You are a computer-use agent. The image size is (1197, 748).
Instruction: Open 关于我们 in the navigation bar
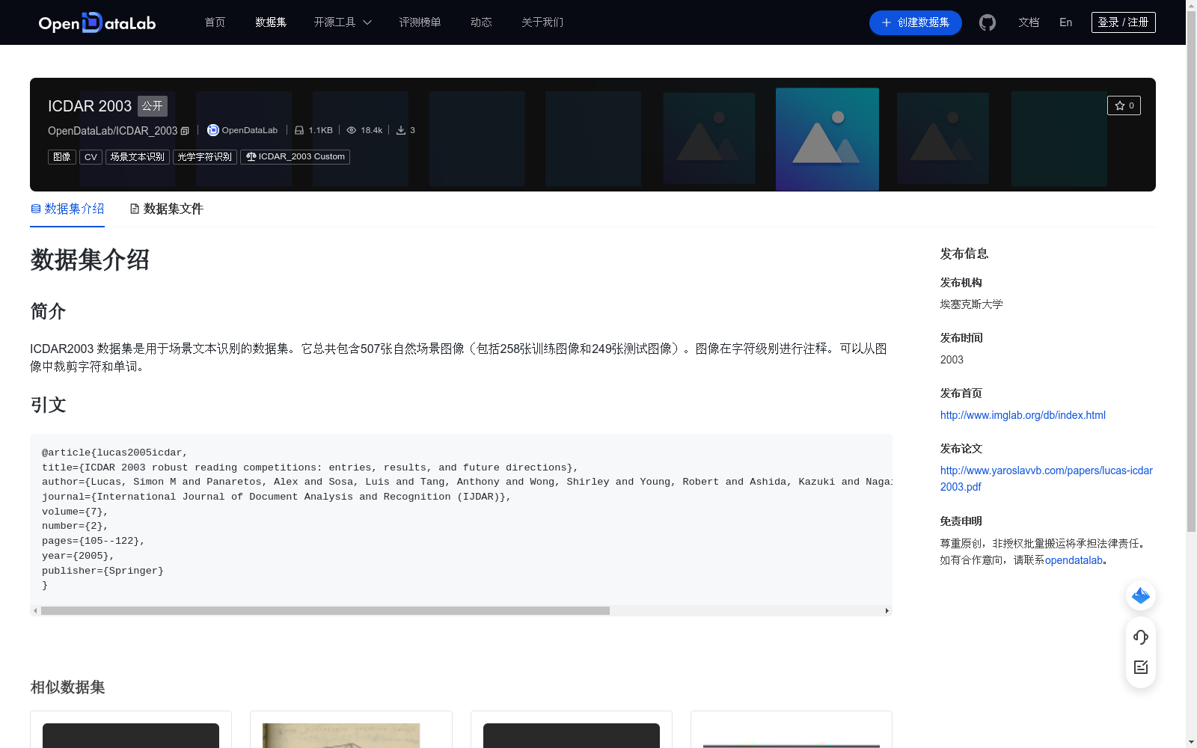pos(542,22)
